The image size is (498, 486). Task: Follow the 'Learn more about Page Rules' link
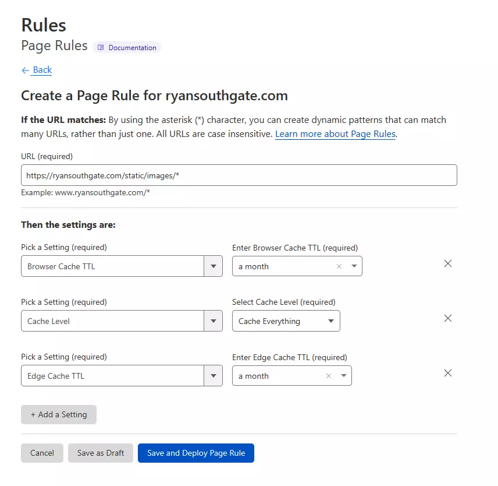[335, 133]
